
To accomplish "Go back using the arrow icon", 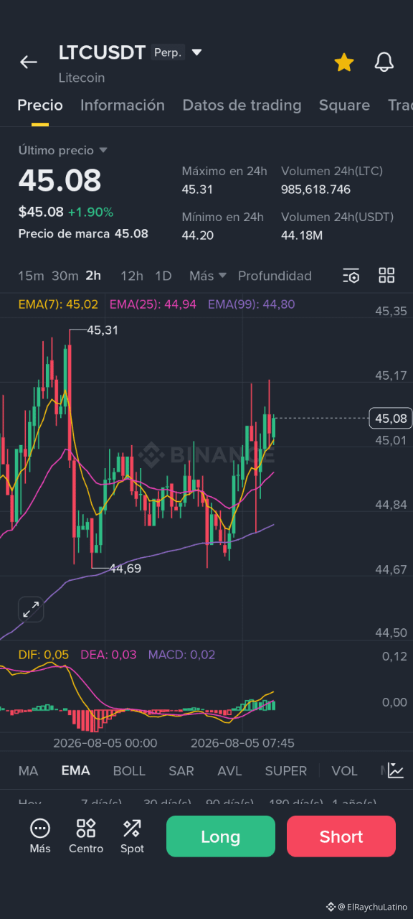I will tap(28, 62).
